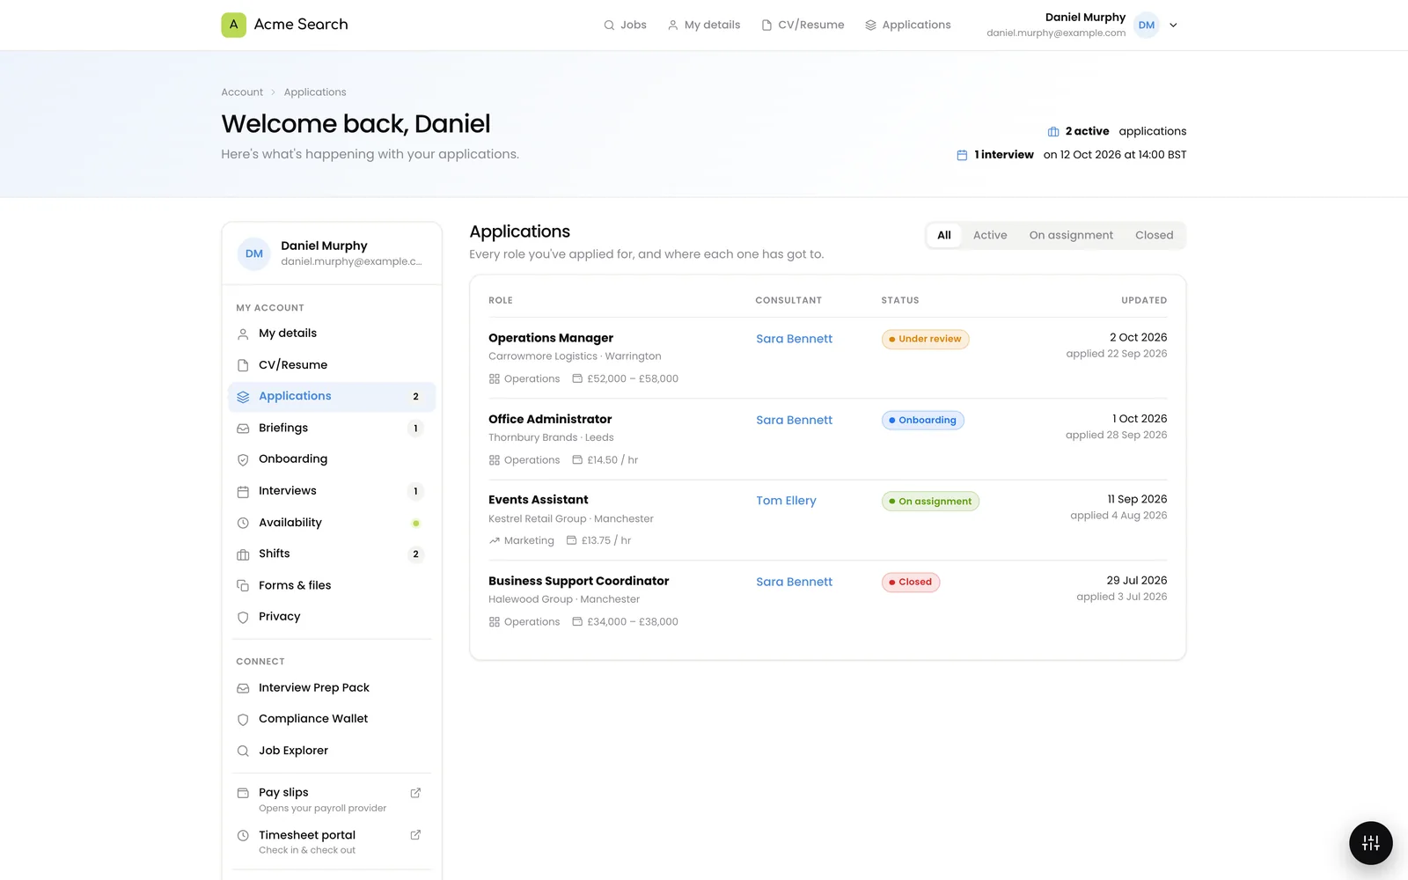Viewport: 1408px width, 880px height.
Task: Open Applications in top navigation
Action: tap(907, 25)
